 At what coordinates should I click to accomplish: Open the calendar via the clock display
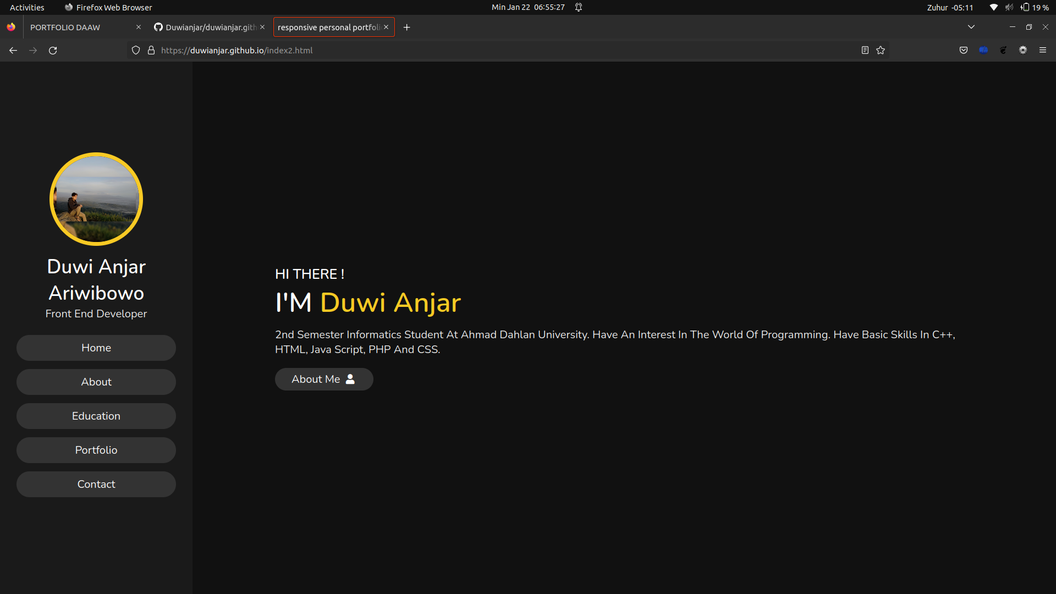point(528,7)
